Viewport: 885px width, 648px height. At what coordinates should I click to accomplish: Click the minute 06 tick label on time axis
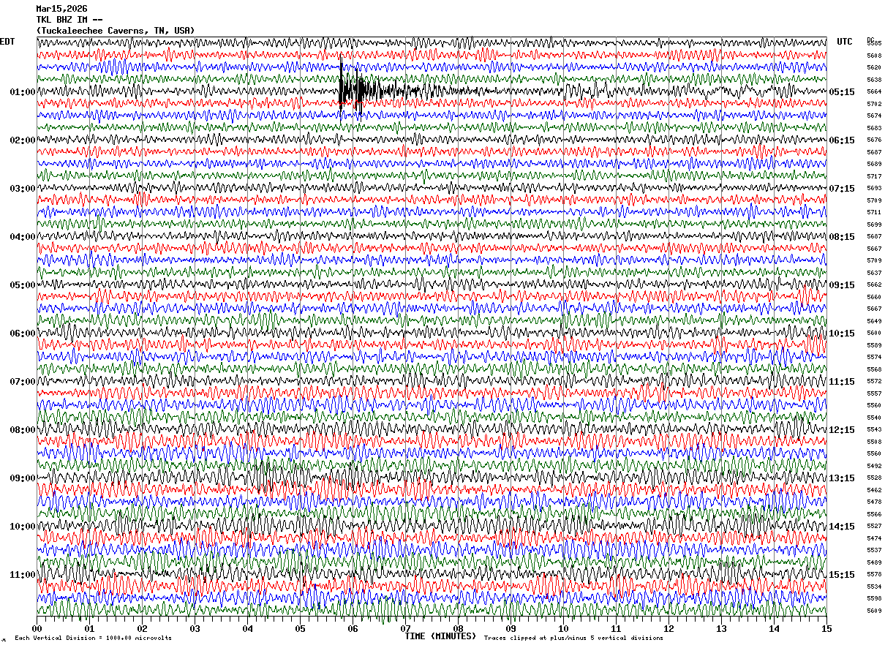[x=353, y=628]
